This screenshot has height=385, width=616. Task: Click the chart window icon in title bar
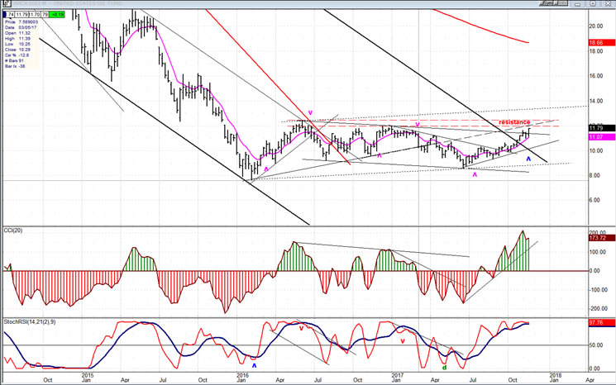[5, 3]
